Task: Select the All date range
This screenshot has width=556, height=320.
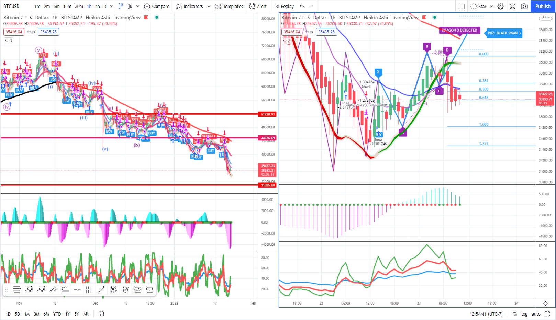Action: point(86,314)
